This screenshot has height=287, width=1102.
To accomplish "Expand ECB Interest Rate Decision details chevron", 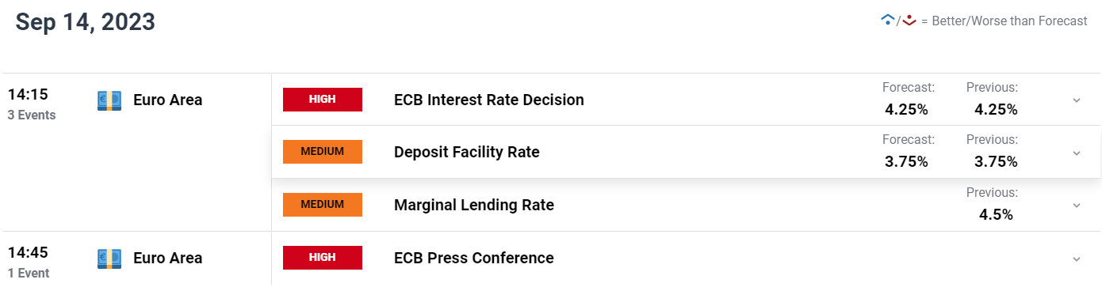I will coord(1076,100).
